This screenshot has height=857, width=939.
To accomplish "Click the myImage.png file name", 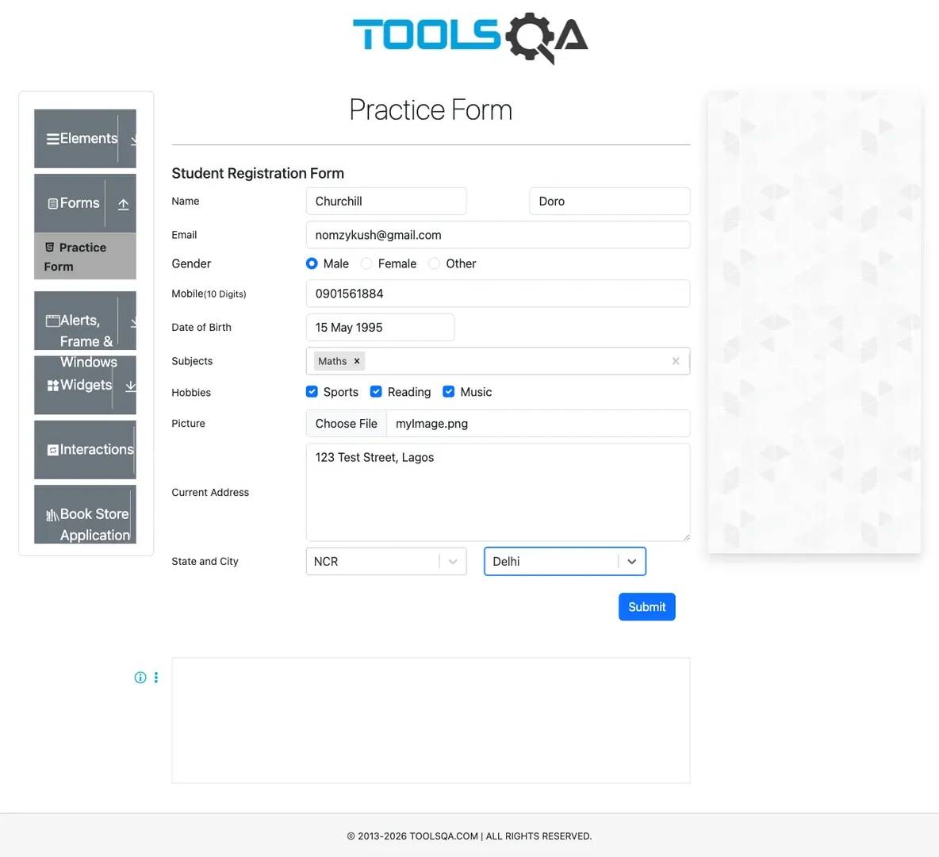I will pos(431,424).
